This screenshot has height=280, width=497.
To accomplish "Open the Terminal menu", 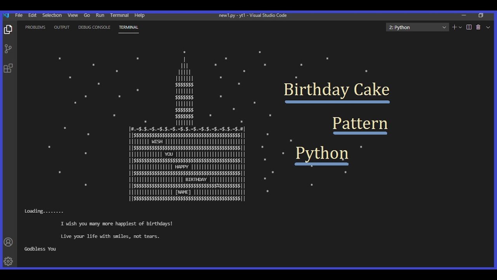I will pos(119,15).
